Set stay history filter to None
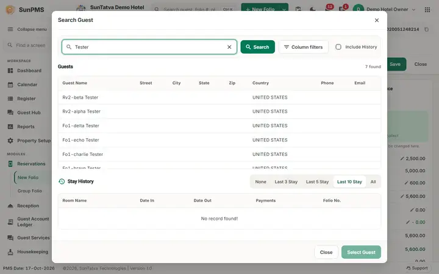Viewport: 439px width, 274px height. [261, 181]
